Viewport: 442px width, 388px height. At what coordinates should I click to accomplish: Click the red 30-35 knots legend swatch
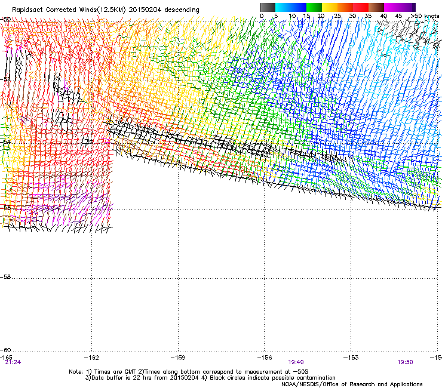(x=361, y=7)
